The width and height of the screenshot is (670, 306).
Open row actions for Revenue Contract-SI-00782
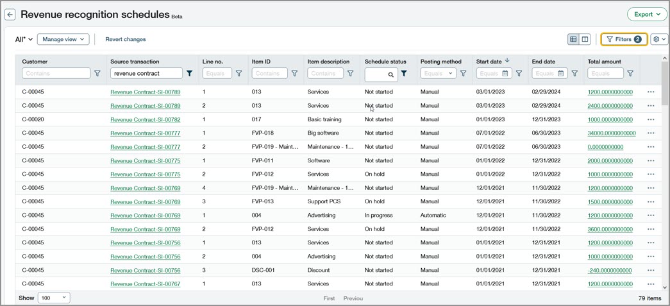(651, 119)
